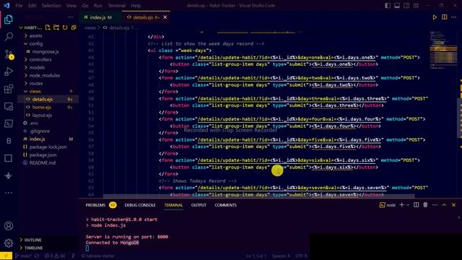
Task: Refresh the explorer file tree
Action: pyautogui.click(x=65, y=27)
